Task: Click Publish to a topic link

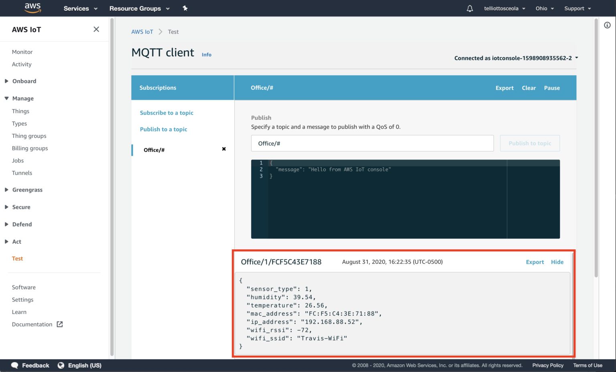Action: 163,129
